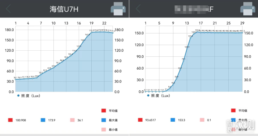Tap the maximum value 173.9
This screenshot has height=136, width=258.
pyautogui.click(x=52, y=120)
